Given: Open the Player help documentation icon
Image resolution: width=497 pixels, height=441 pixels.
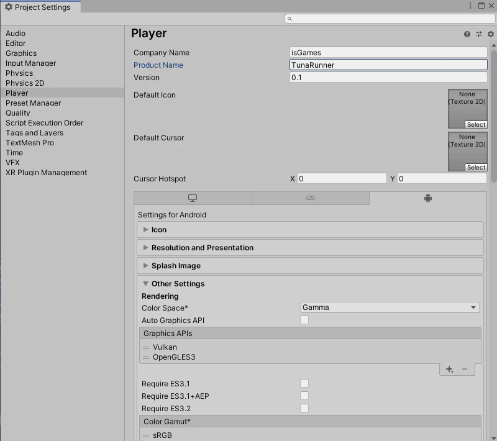Looking at the screenshot, I should click(467, 34).
